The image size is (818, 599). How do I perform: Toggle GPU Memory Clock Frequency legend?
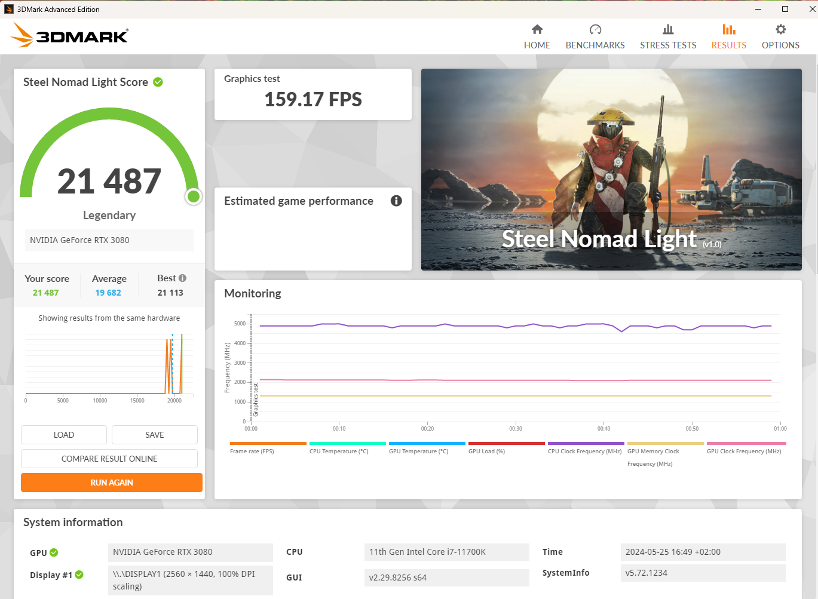[x=665, y=454]
